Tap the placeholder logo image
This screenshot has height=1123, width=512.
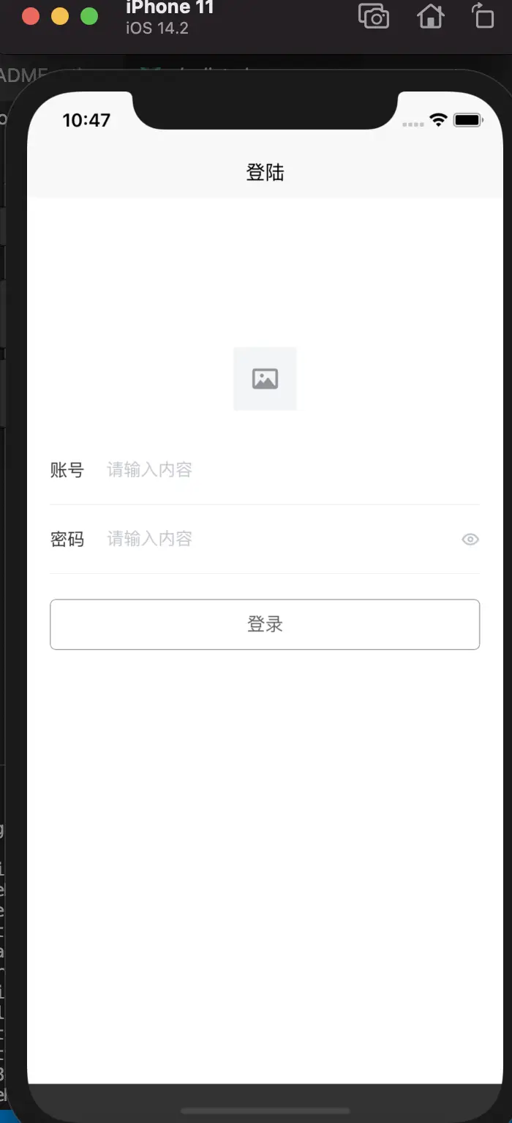coord(265,378)
